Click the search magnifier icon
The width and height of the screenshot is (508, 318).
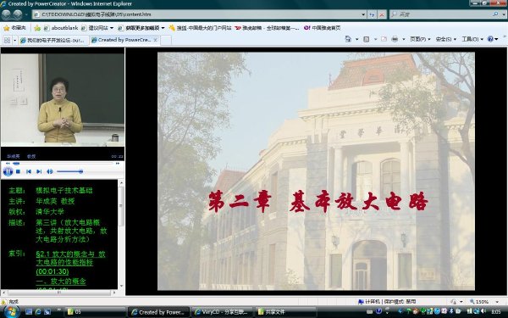(x=495, y=14)
